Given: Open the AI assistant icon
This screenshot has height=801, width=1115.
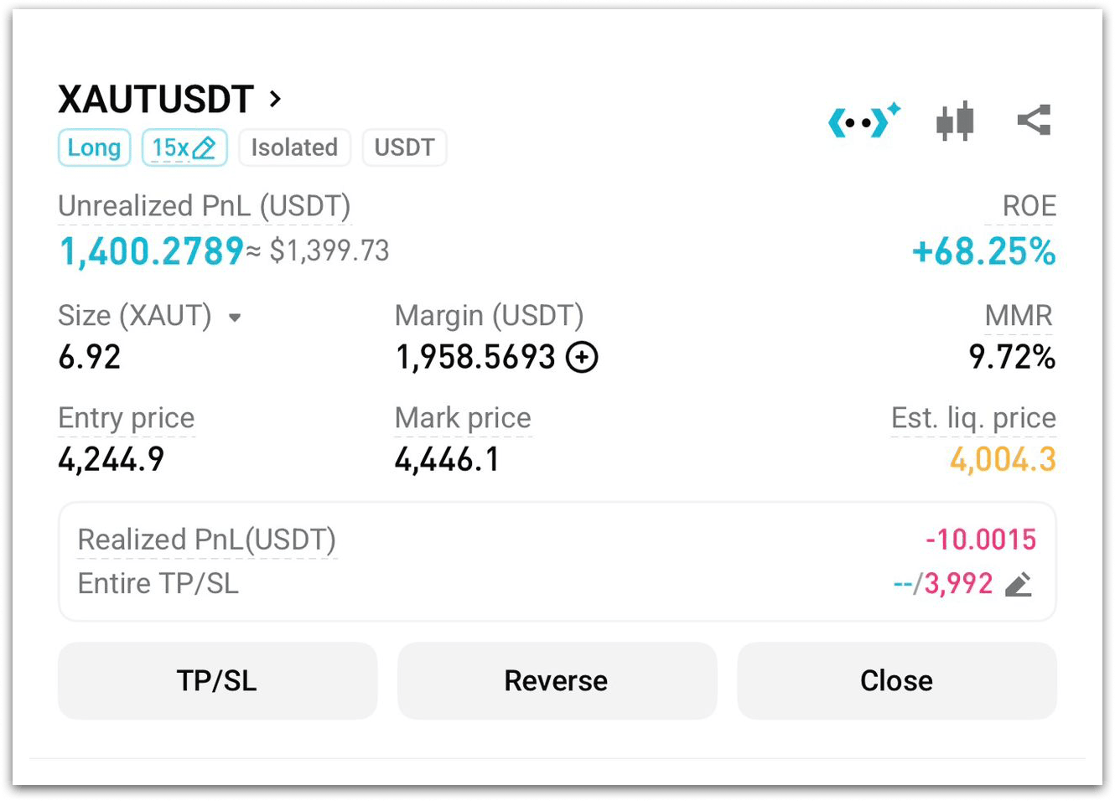Looking at the screenshot, I should (863, 121).
